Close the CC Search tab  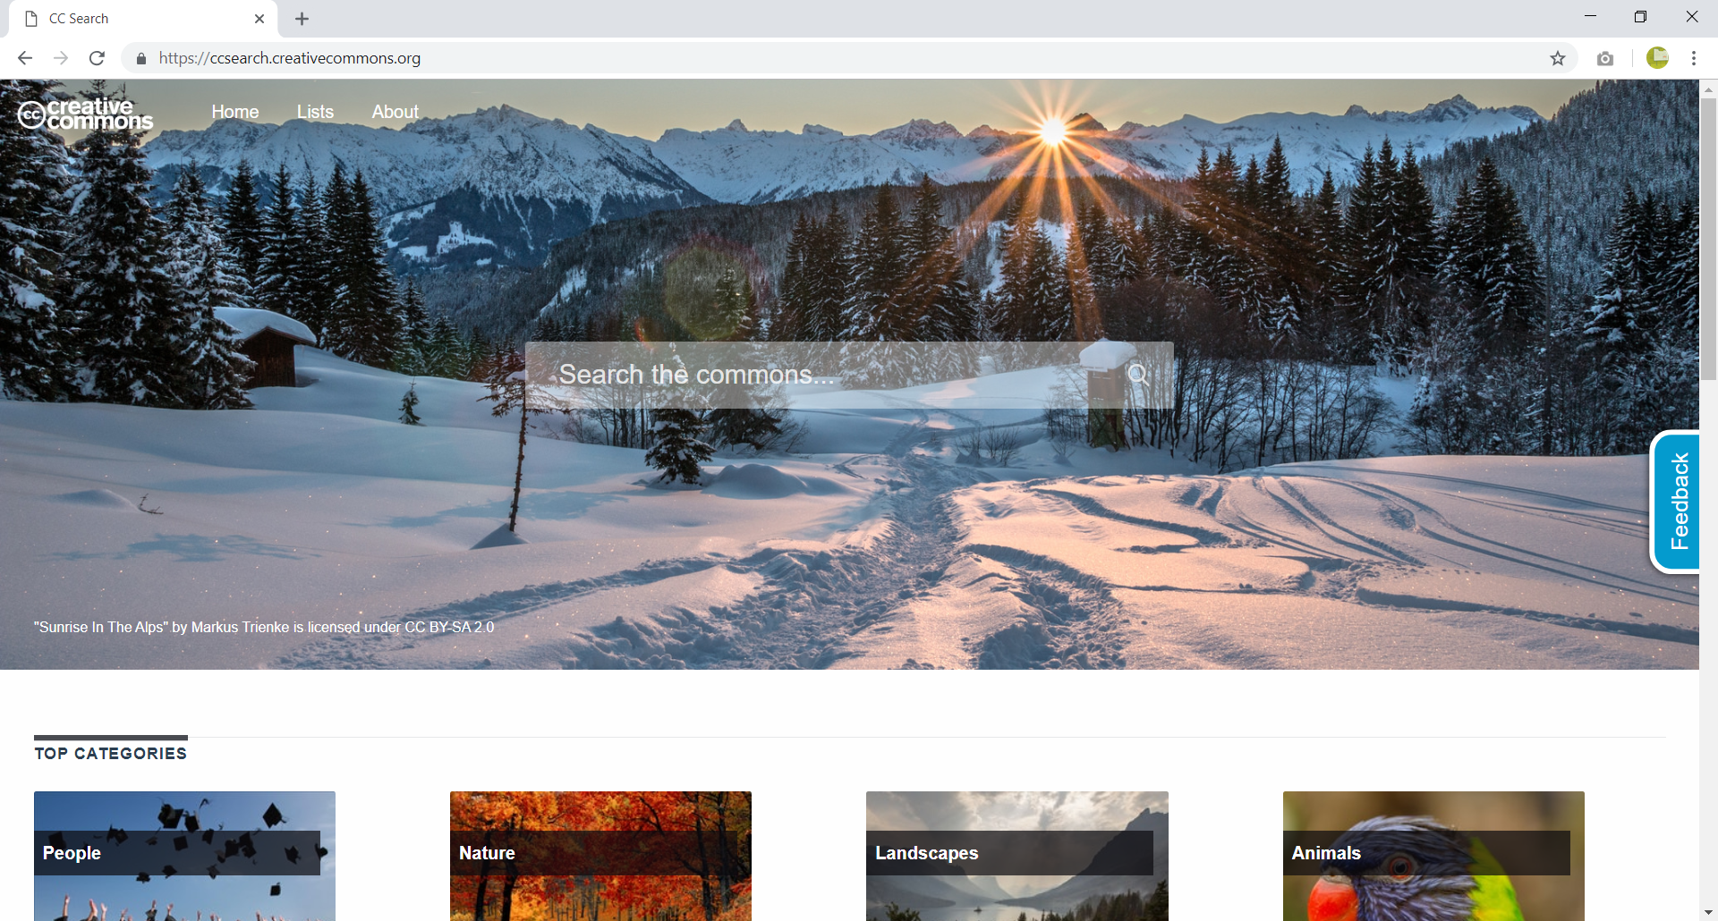click(x=259, y=19)
